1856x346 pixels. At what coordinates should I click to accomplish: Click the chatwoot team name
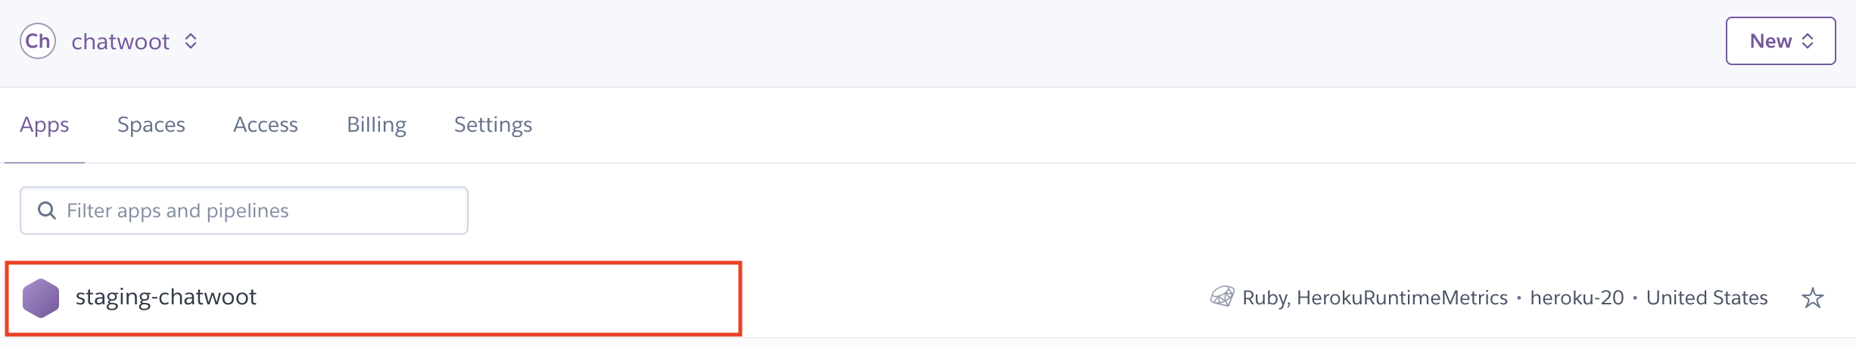[x=120, y=42]
